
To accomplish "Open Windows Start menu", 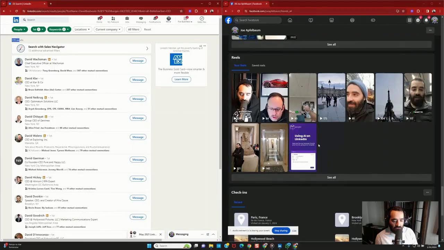I will [149, 246].
